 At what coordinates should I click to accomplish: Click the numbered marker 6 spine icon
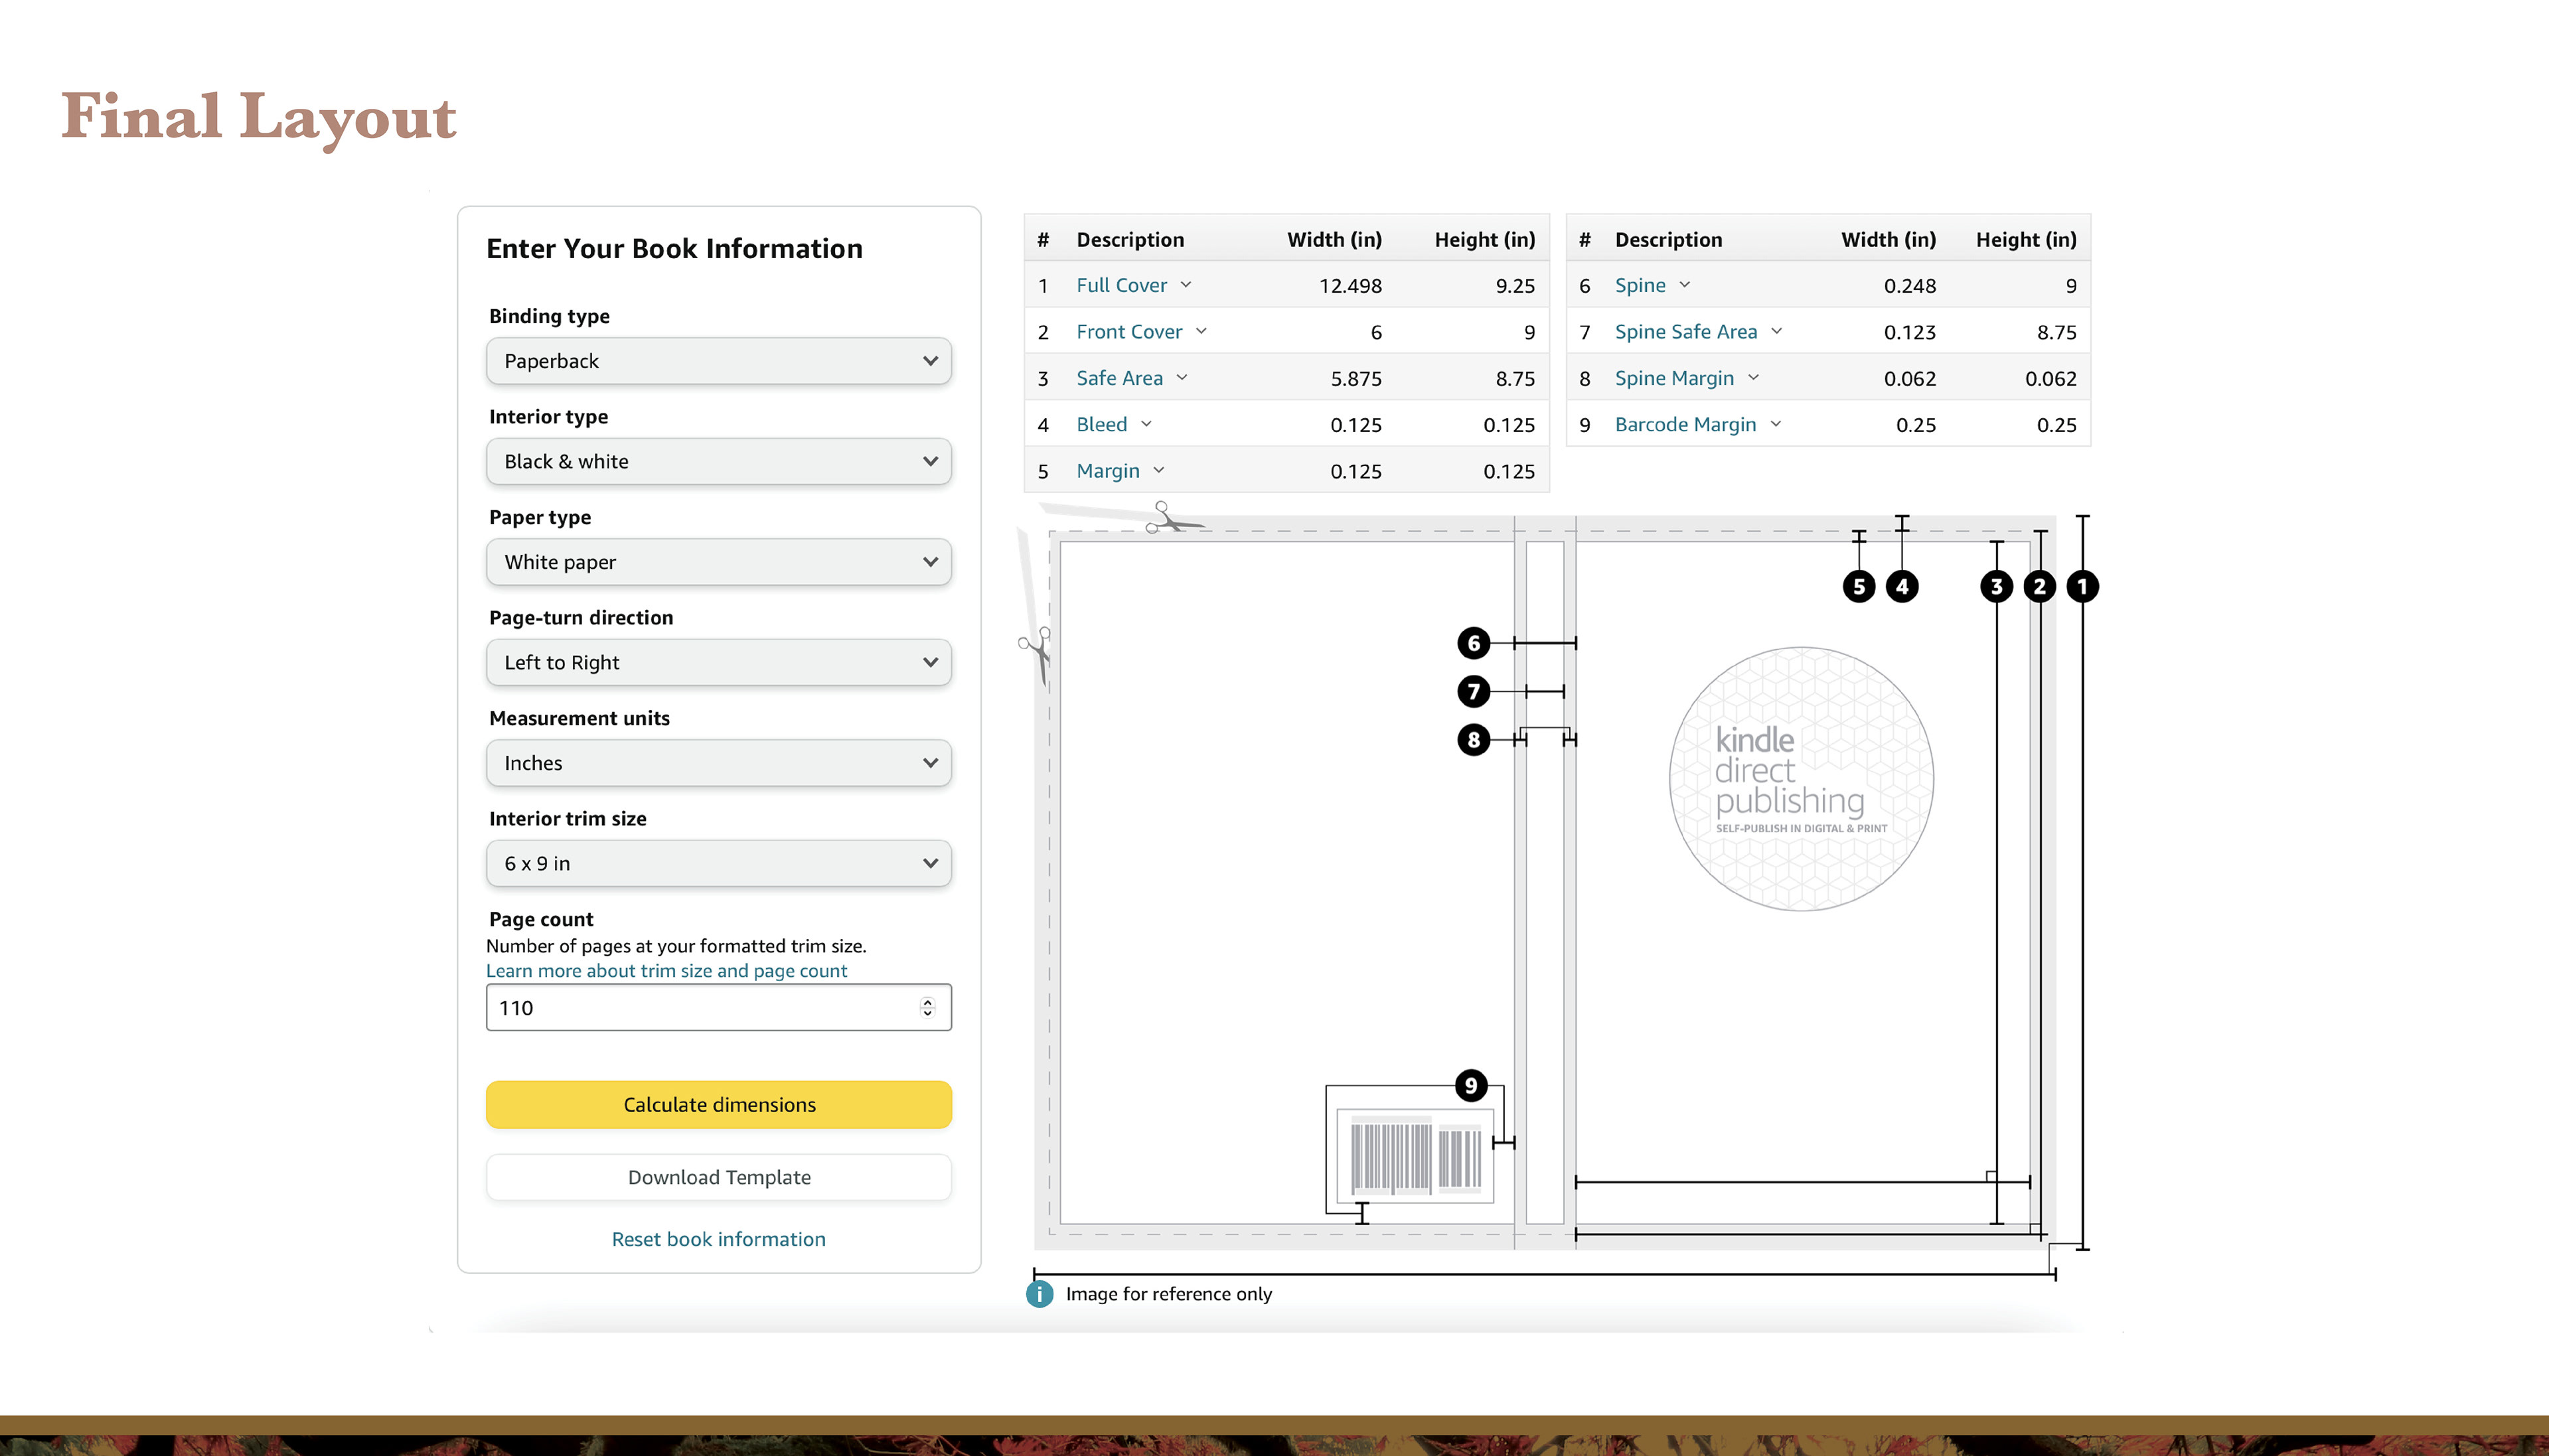[1473, 643]
